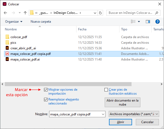Toggle Mostrar opciones de importación checkbox

pyautogui.click(x=46, y=90)
